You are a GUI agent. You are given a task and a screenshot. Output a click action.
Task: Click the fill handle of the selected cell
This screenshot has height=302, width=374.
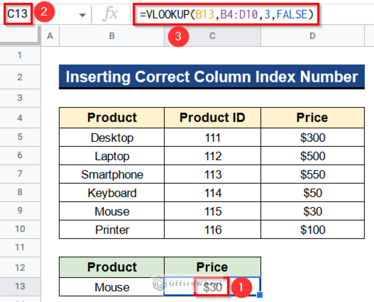point(260,295)
